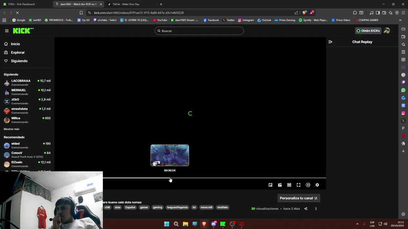Viewport: 408px width, 229px height.
Task: Click video seek bar at cursor position
Action: 170,178
